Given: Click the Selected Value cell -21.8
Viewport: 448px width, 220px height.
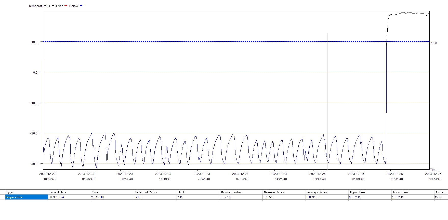Looking at the screenshot, I should coord(155,197).
